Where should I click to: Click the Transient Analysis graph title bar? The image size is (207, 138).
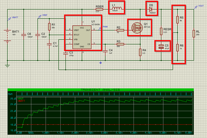100,90
